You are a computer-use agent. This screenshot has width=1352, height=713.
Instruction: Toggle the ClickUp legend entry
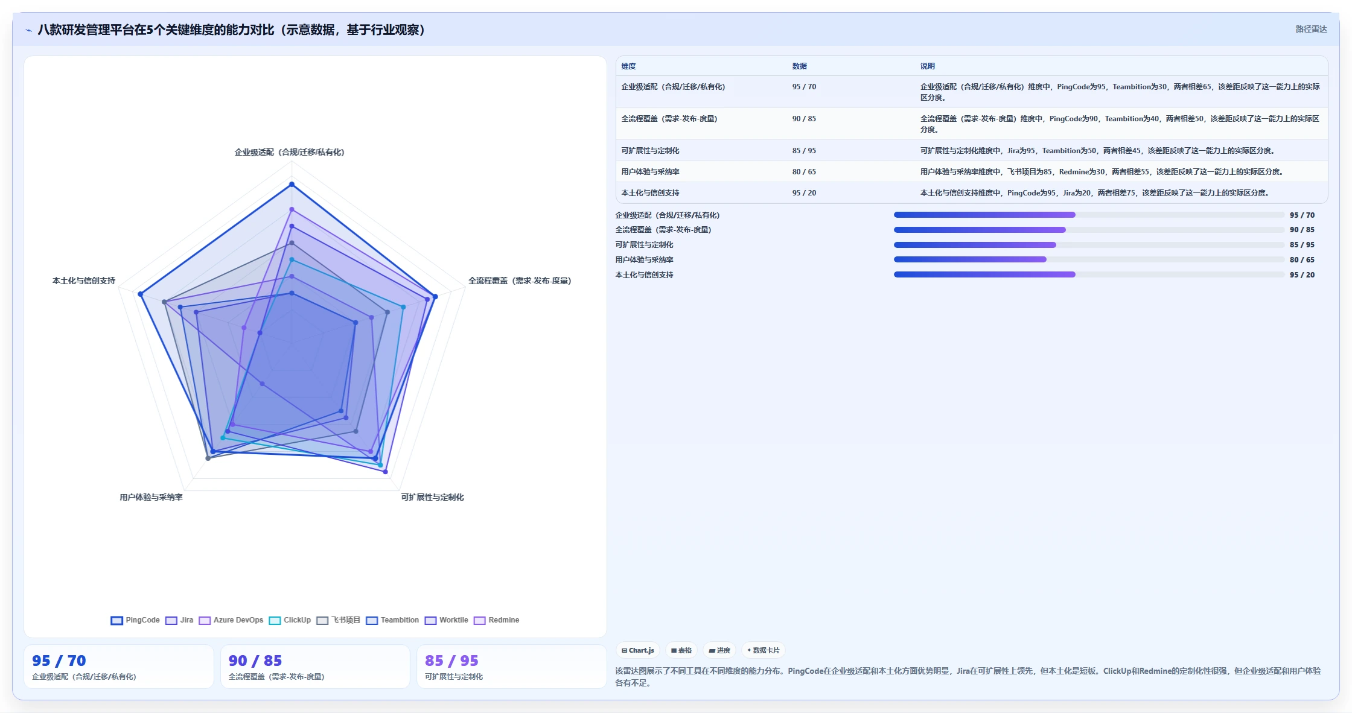290,620
